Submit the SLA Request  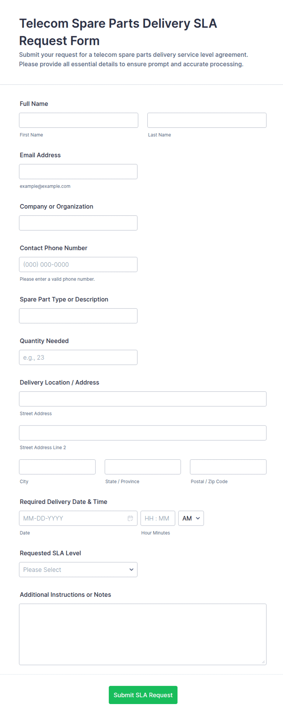tap(143, 695)
